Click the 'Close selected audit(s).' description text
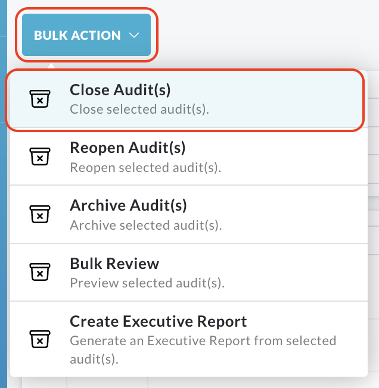 click(139, 109)
